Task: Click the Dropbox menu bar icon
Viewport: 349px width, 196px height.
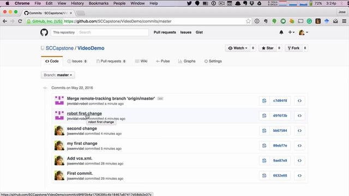Action: point(252,3)
